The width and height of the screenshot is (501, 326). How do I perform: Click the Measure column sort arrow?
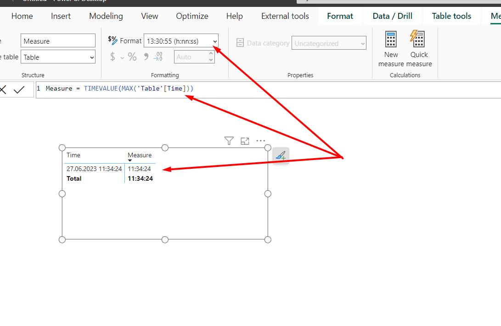[129, 160]
